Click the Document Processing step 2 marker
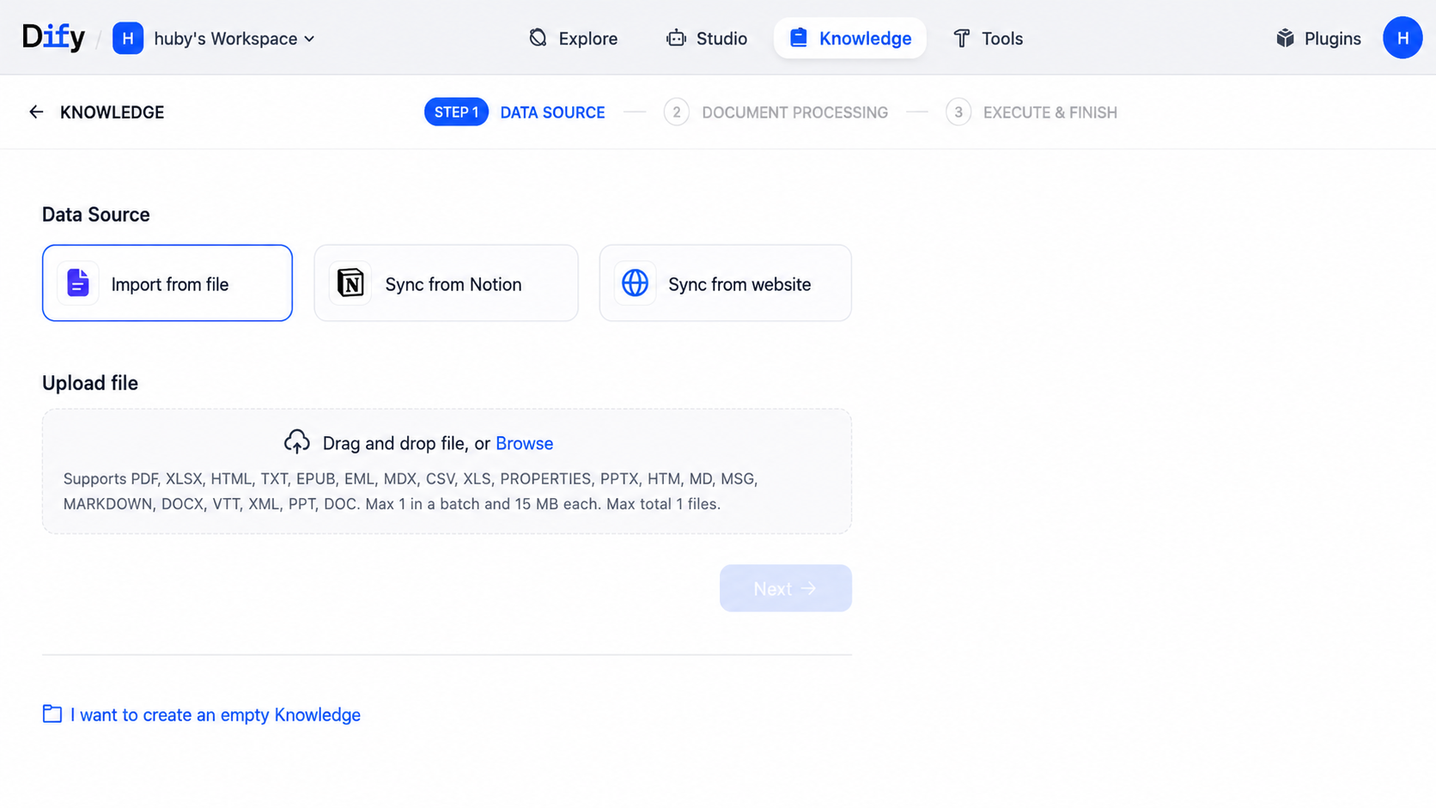The height and width of the screenshot is (808, 1436). tap(677, 112)
